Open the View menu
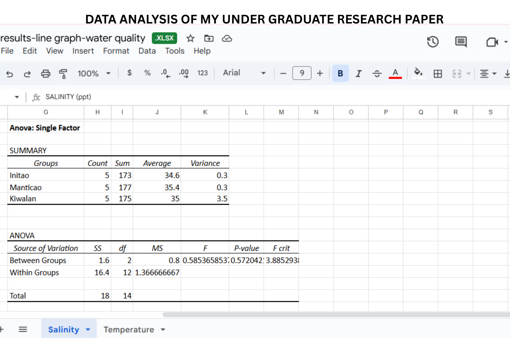This screenshot has height=361, width=510. [55, 51]
